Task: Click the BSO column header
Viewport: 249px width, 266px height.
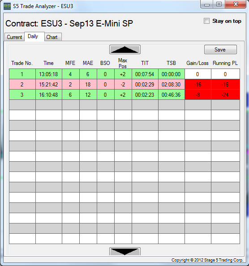Action: tap(105, 63)
